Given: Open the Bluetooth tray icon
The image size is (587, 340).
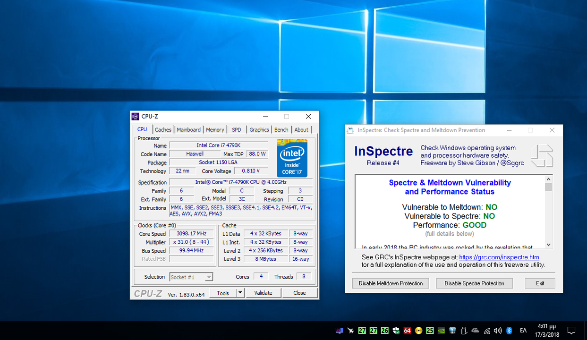Looking at the screenshot, I should [509, 331].
